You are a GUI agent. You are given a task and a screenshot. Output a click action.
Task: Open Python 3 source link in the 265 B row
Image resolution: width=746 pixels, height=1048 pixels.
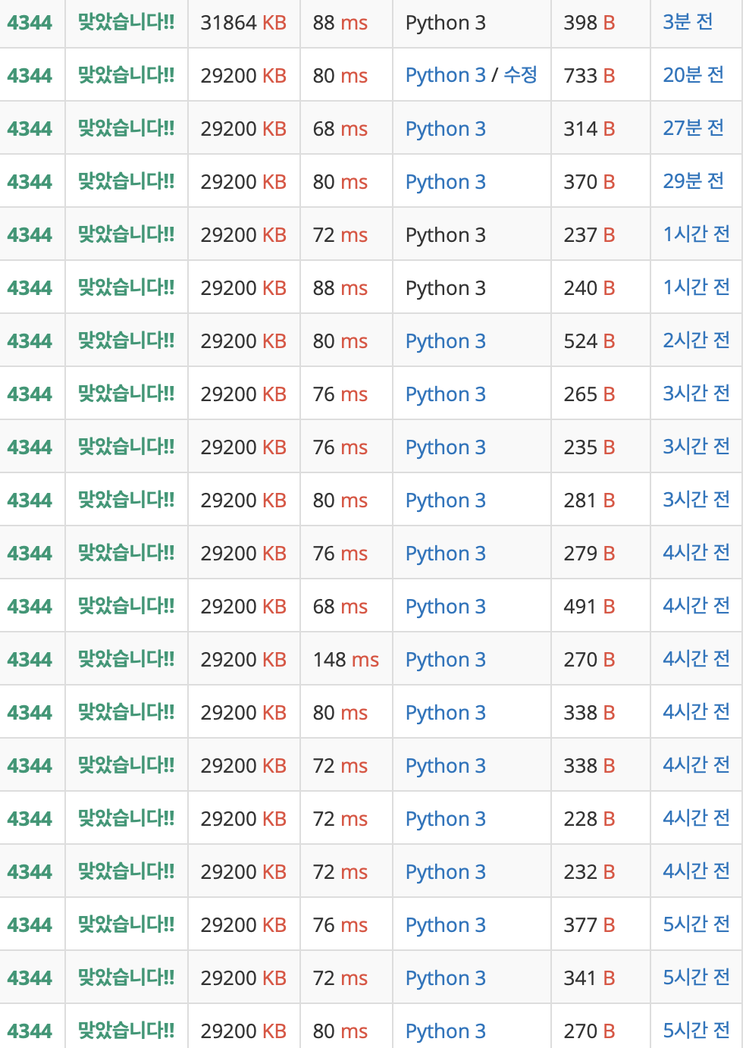(x=446, y=394)
